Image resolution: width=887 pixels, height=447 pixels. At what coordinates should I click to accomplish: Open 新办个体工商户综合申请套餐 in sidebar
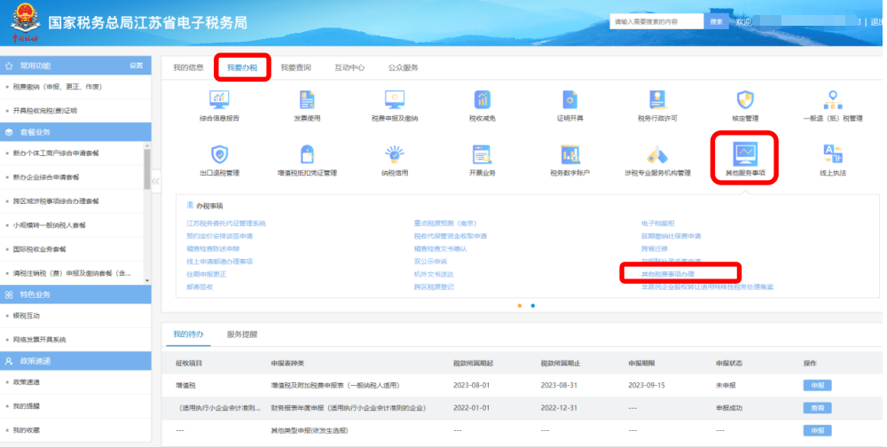(55, 153)
